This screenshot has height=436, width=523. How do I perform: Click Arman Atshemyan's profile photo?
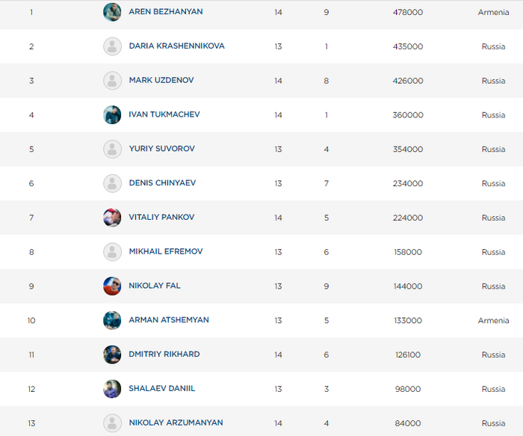click(x=112, y=320)
